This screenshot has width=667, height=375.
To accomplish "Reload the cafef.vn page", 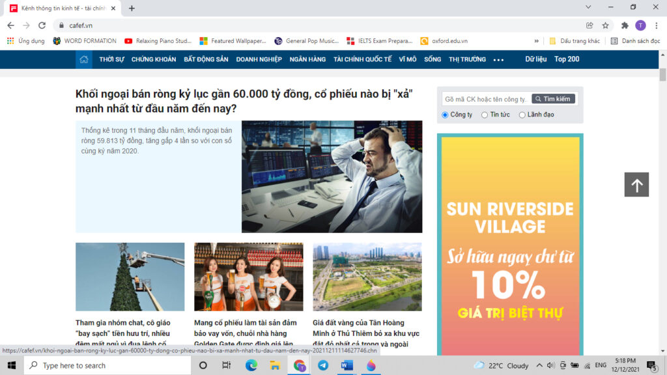I will pyautogui.click(x=42, y=25).
